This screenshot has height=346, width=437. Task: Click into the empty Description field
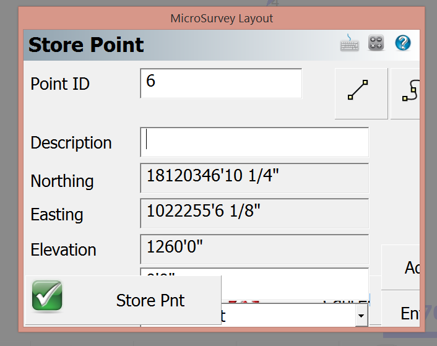[x=254, y=142]
